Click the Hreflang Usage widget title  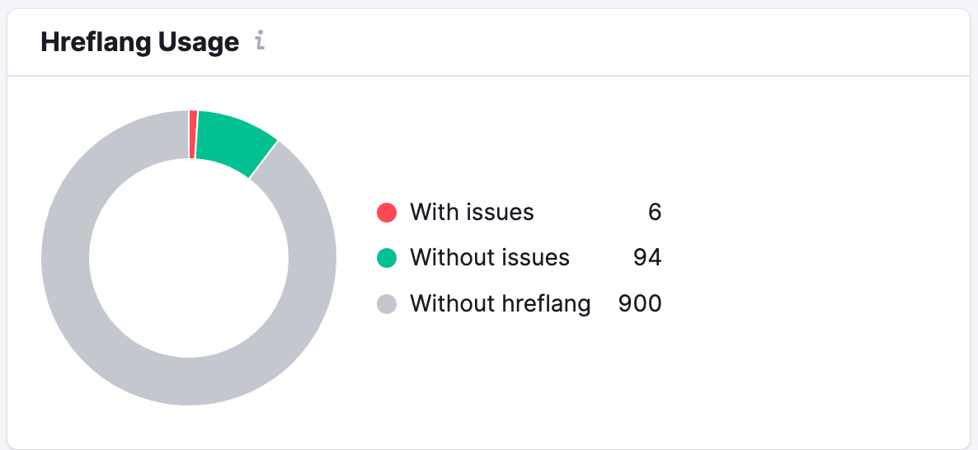click(x=139, y=42)
